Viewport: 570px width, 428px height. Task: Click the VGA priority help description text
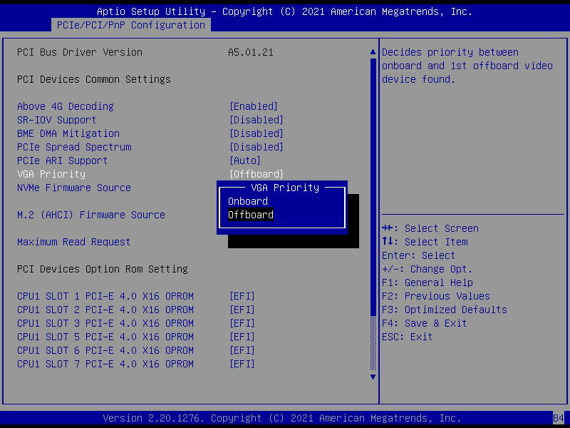pos(467,66)
